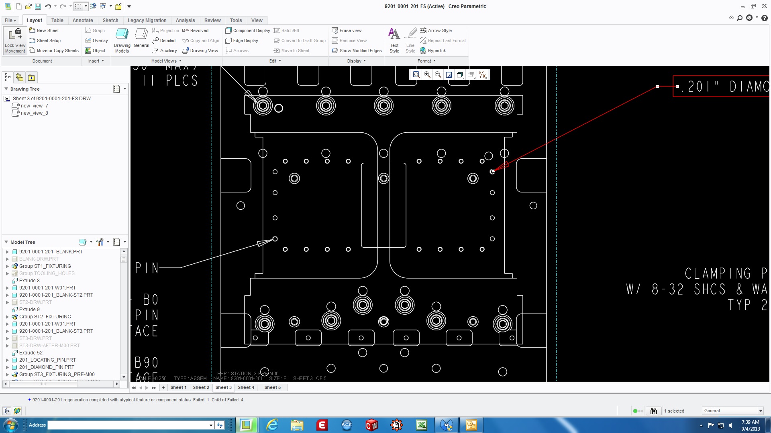The width and height of the screenshot is (771, 433).
Task: Switch to Sheet 4
Action: pyautogui.click(x=246, y=387)
